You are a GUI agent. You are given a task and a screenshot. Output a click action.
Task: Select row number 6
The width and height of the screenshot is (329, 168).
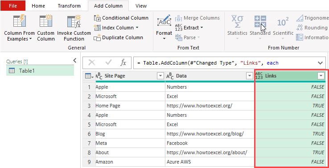tap(89, 134)
